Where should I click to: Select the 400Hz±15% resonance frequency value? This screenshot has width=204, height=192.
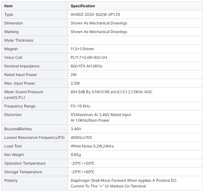(81, 137)
